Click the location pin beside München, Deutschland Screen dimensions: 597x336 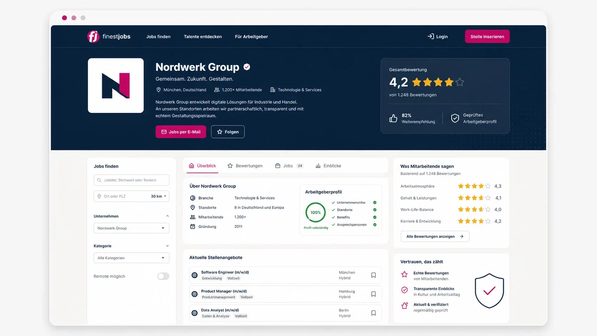159,90
